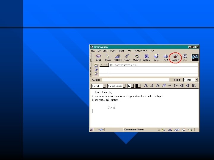Open the File menu
Screen dimensions: 214x160
93,51
